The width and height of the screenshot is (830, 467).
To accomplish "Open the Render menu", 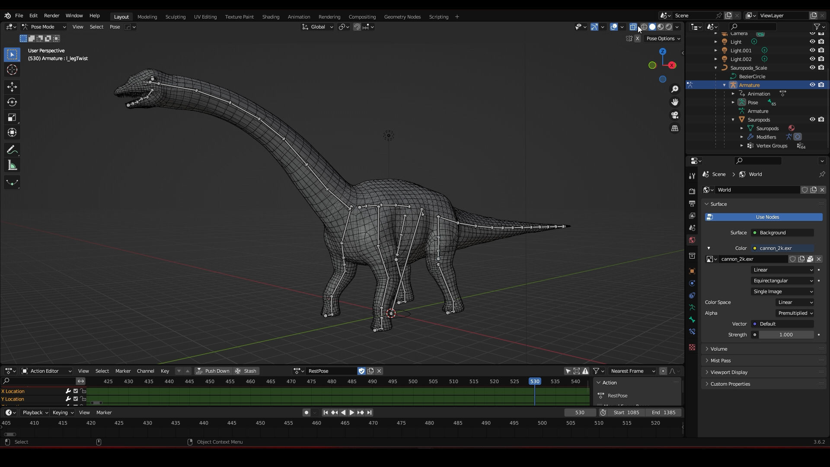I will (x=51, y=16).
